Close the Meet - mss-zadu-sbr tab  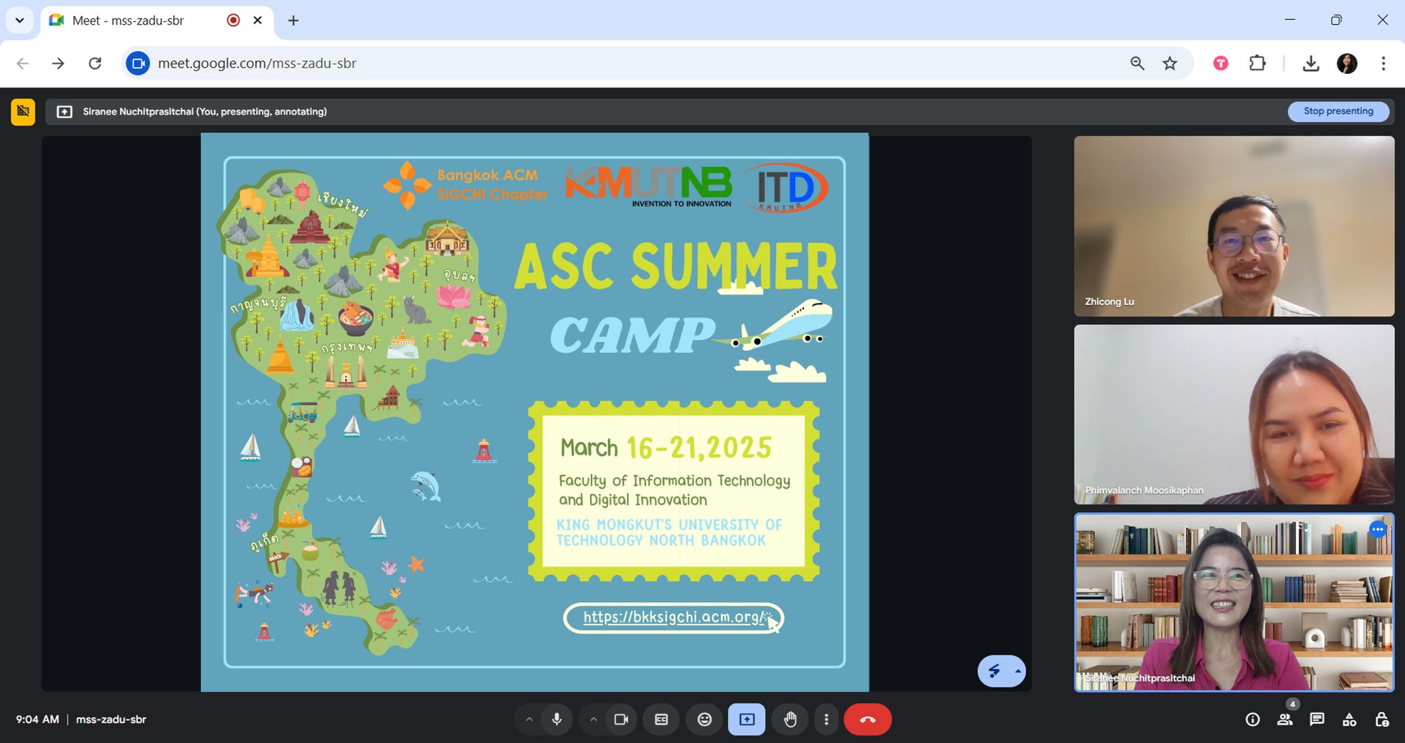[x=257, y=20]
